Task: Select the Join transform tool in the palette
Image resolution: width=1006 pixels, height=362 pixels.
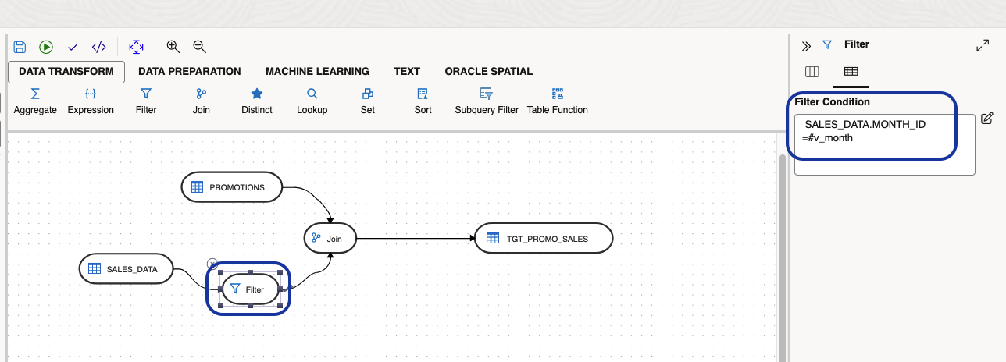Action: point(202,101)
